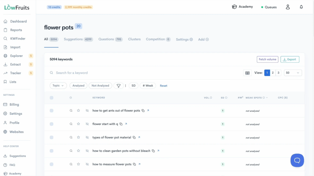Click Fetch volume button

tap(267, 59)
